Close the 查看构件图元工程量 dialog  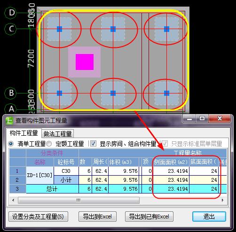pos(220,119)
